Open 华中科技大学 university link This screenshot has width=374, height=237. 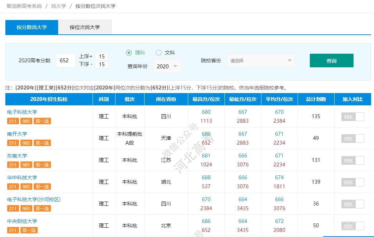[22, 178]
